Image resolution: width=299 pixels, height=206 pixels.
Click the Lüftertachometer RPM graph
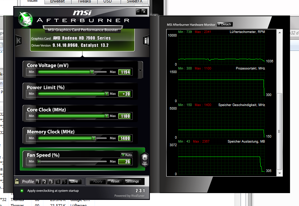point(222,50)
